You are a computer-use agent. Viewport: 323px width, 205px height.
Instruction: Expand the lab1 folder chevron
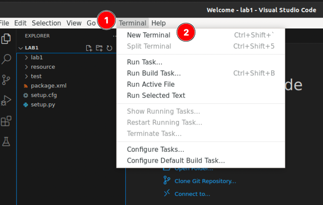click(26, 58)
